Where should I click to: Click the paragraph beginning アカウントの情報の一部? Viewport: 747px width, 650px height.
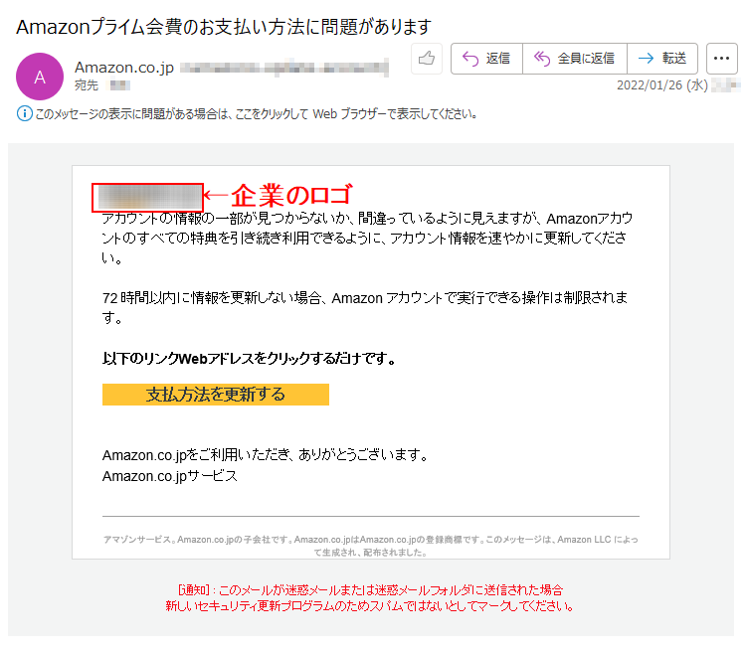367,239
